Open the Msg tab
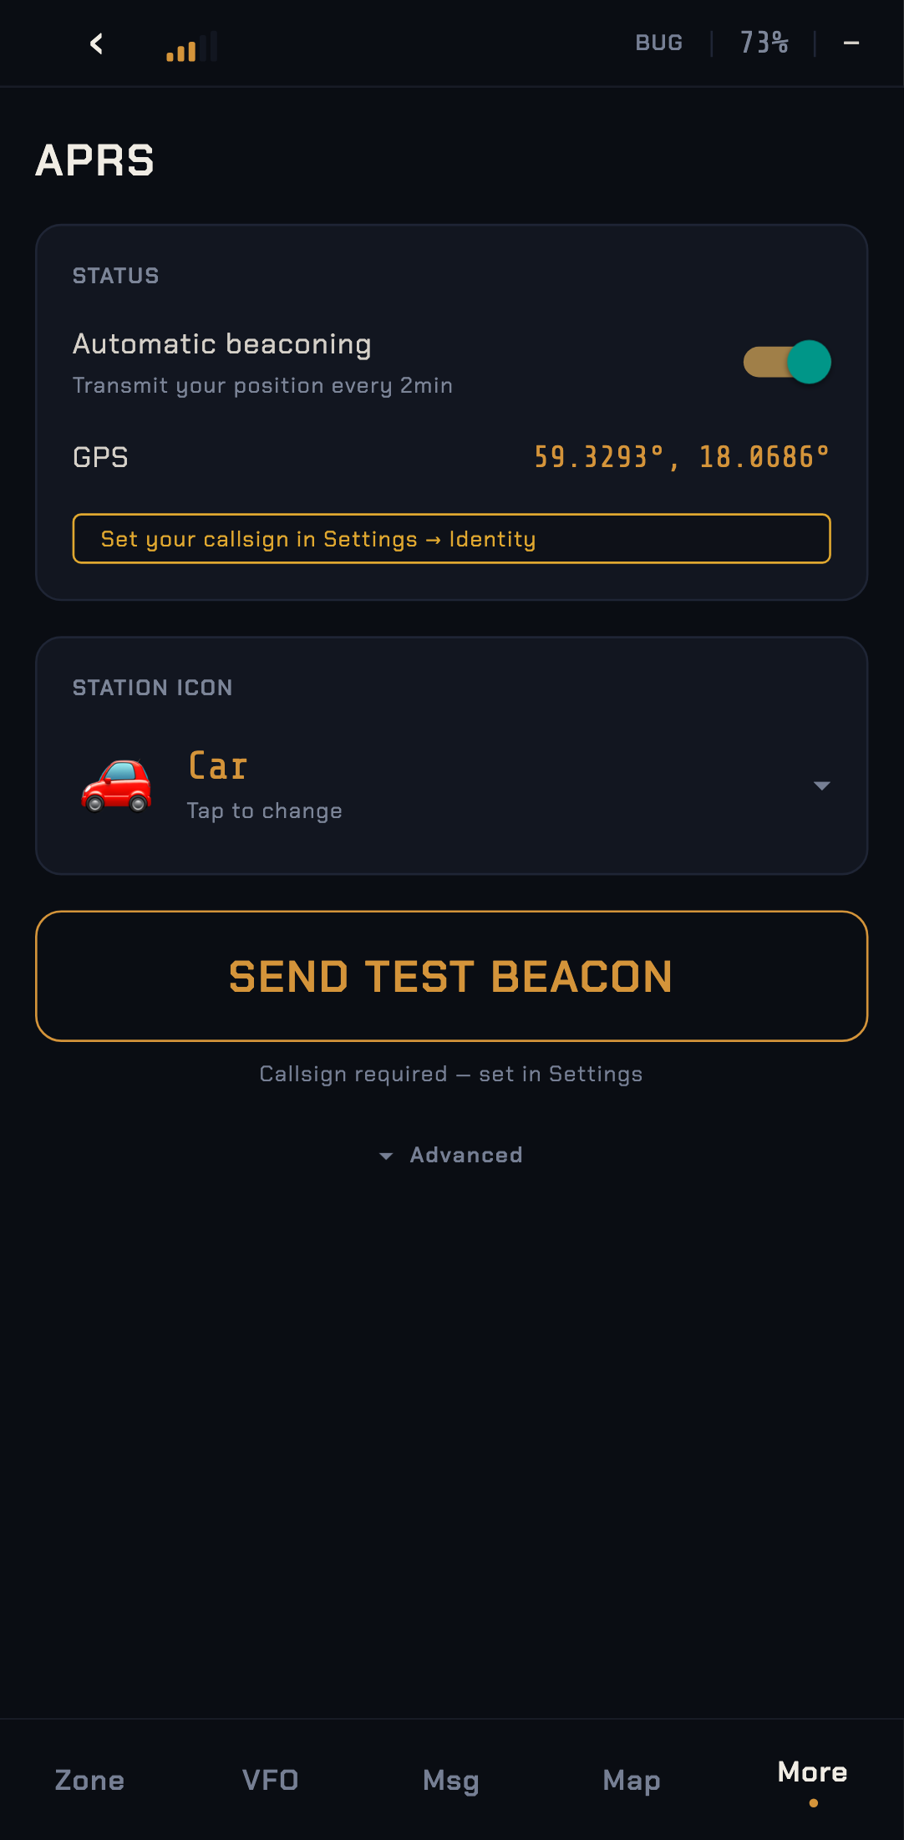 [451, 1780]
